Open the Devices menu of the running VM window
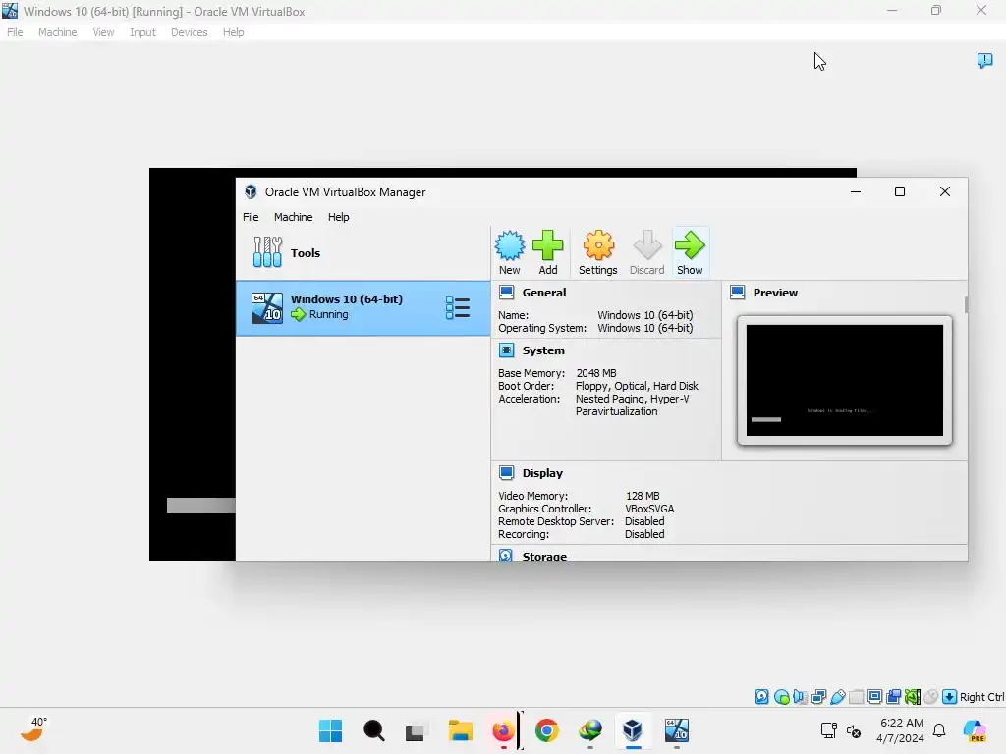 click(x=190, y=32)
